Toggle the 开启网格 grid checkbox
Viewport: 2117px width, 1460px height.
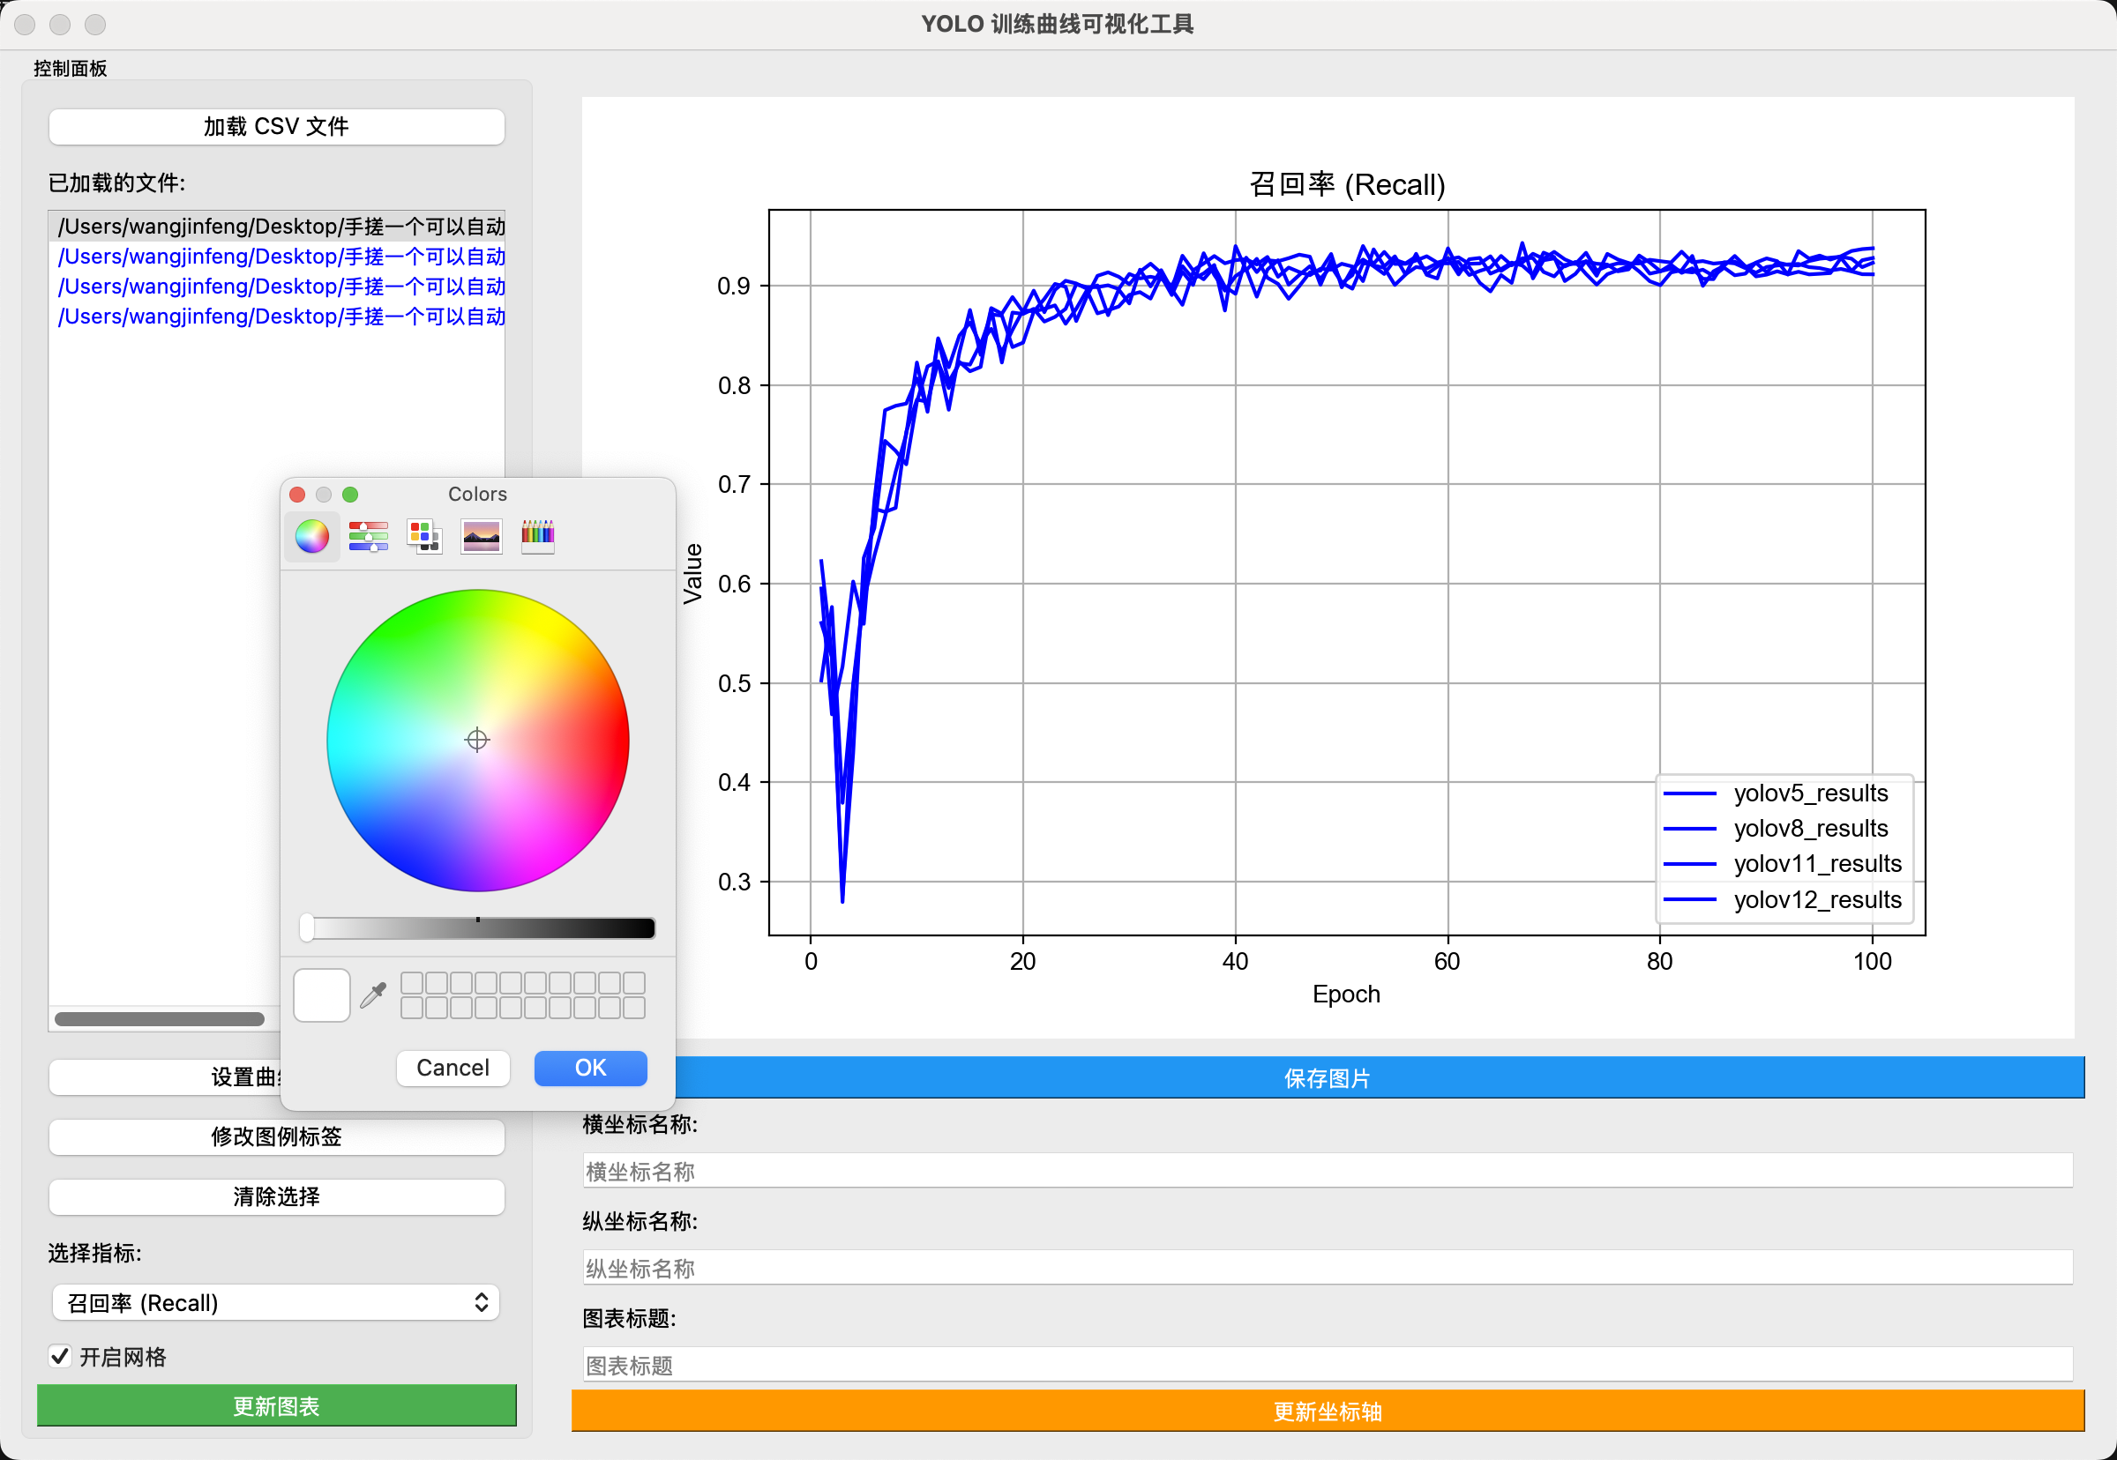click(x=60, y=1356)
